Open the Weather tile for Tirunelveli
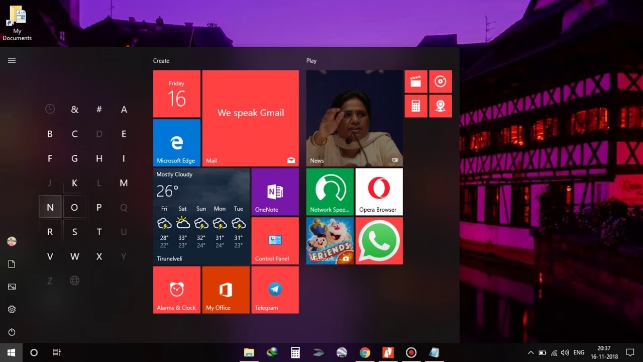 click(201, 217)
